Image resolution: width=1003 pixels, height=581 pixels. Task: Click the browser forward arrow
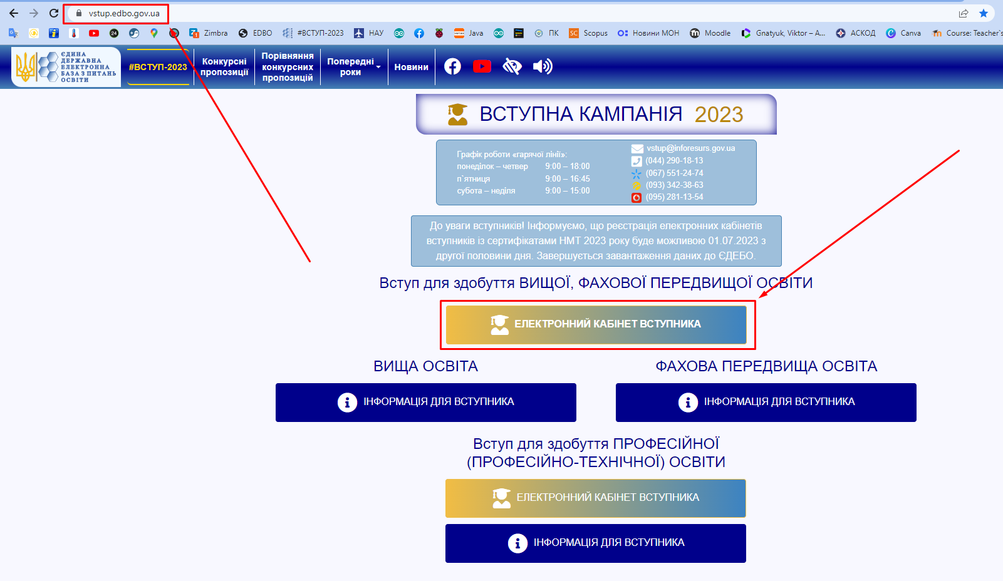[34, 13]
